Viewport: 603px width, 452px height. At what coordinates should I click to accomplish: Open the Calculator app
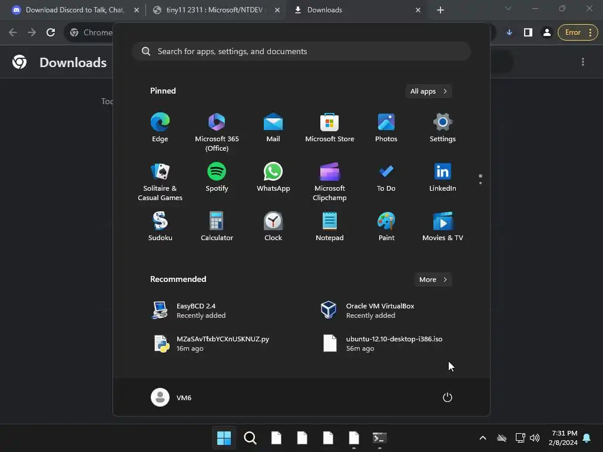(x=217, y=227)
